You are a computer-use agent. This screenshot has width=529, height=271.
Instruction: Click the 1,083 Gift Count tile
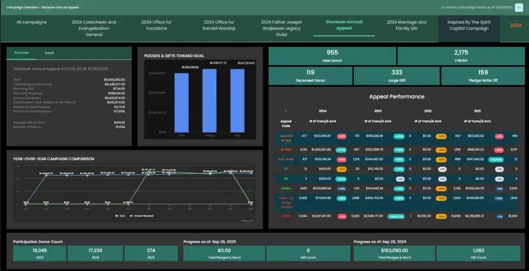[478, 252]
